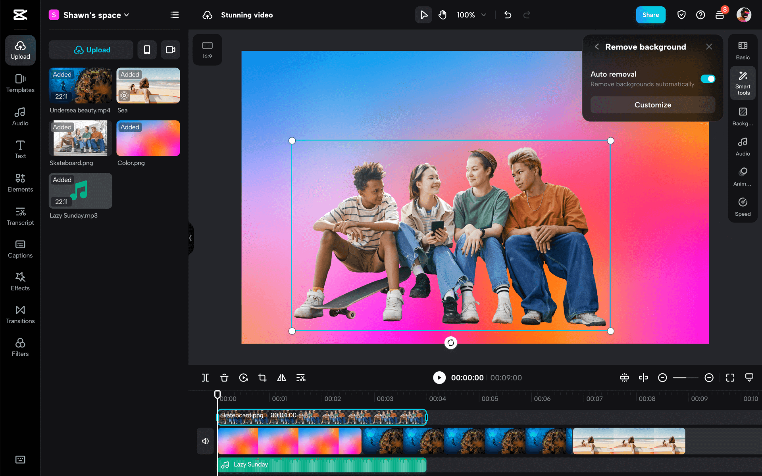Image resolution: width=762 pixels, height=476 pixels.
Task: Select the Basic tab in properties panel
Action: pyautogui.click(x=743, y=50)
